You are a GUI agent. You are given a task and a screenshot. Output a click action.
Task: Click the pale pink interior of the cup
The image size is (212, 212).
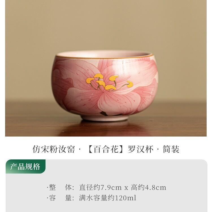tap(104, 54)
